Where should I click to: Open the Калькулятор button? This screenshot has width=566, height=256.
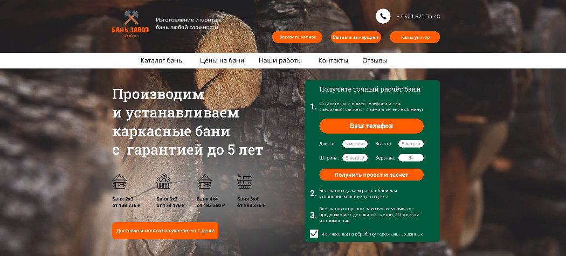pos(415,37)
